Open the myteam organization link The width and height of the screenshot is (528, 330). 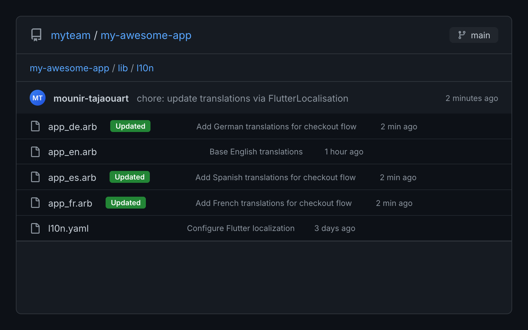pos(70,35)
